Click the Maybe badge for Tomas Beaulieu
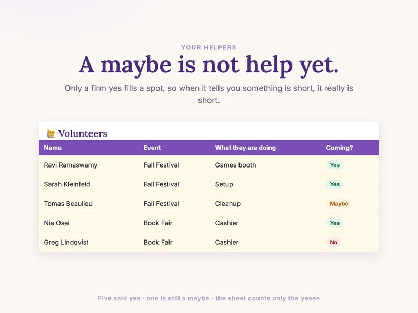The image size is (418, 313). click(x=339, y=204)
